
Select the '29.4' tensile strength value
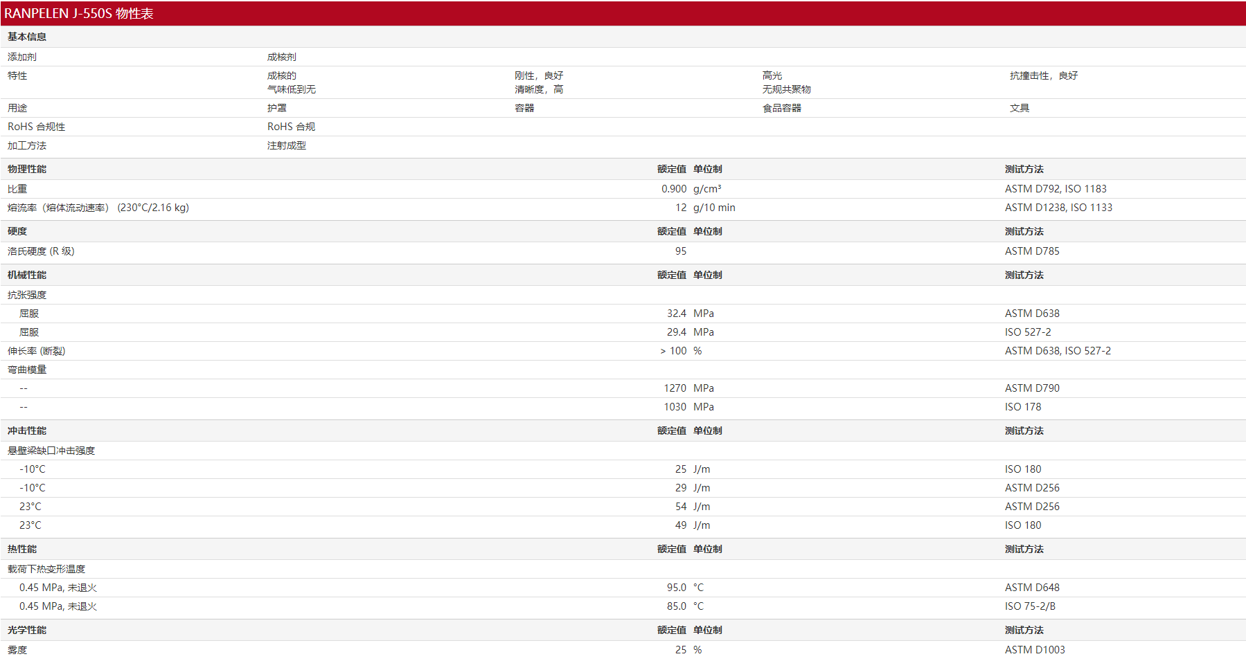(x=677, y=332)
